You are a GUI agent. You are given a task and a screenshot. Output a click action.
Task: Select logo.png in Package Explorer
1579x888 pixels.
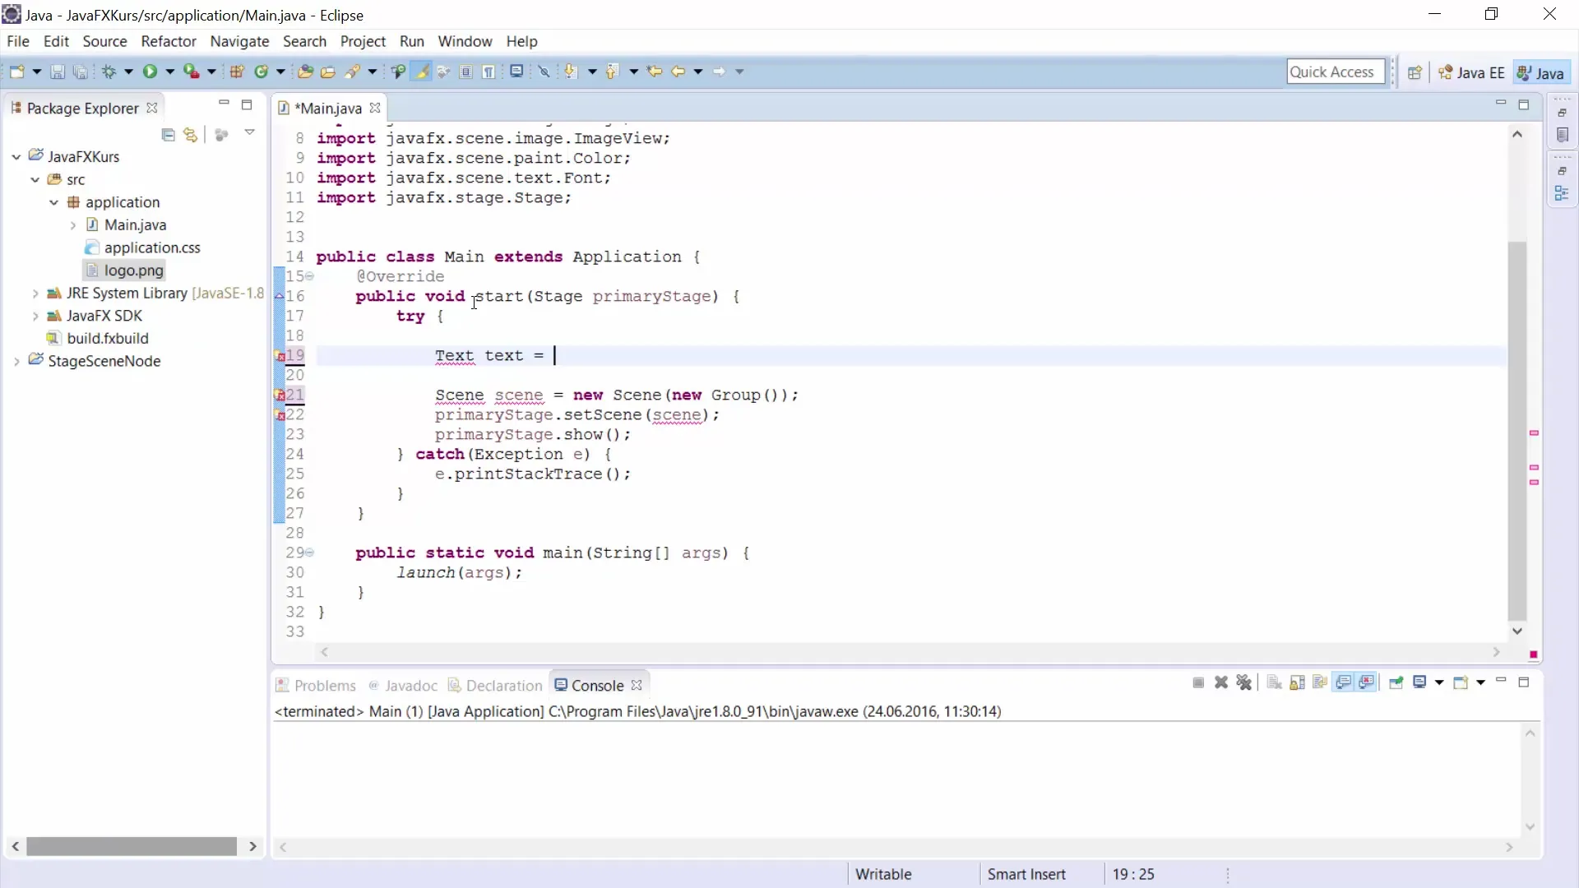[133, 271]
